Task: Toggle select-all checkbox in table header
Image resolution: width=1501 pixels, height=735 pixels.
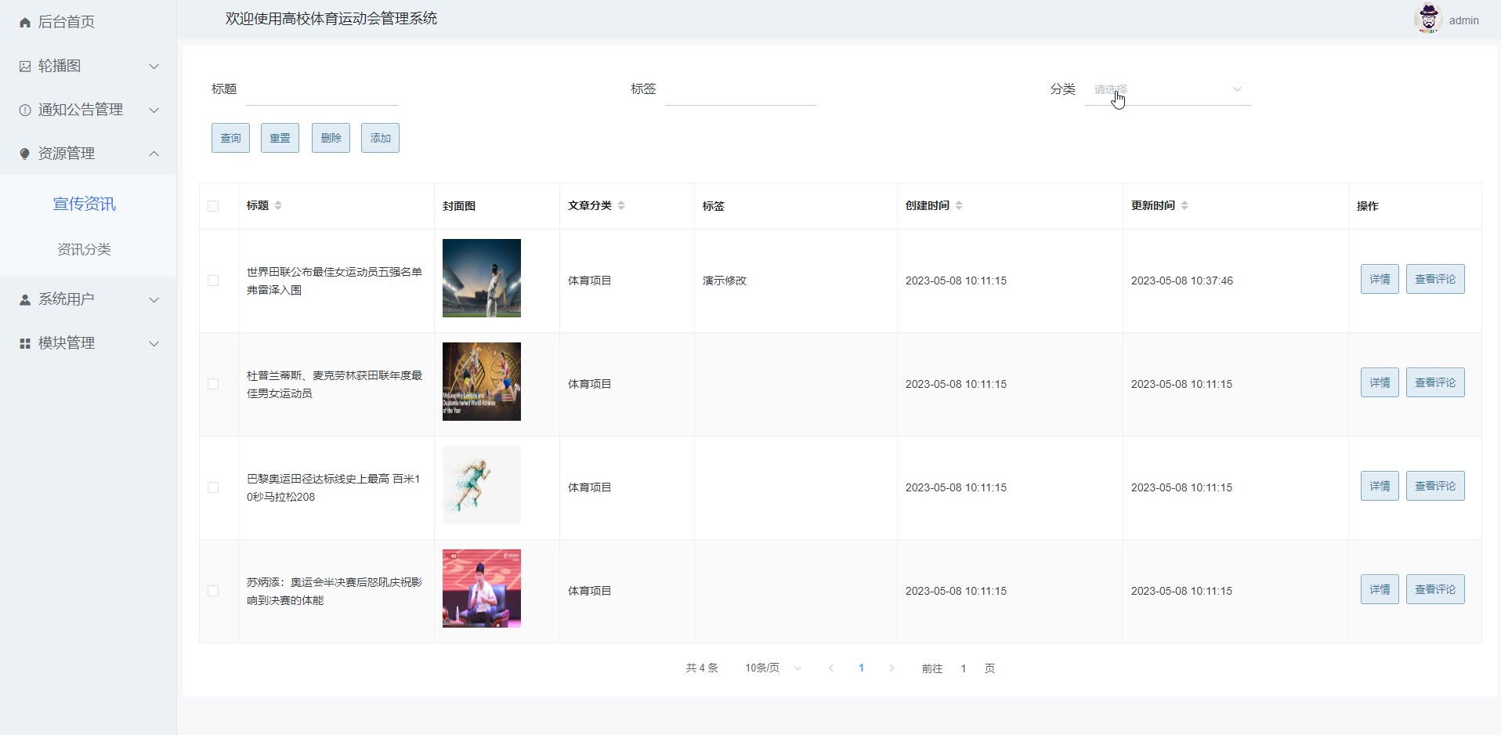Action: (x=213, y=206)
